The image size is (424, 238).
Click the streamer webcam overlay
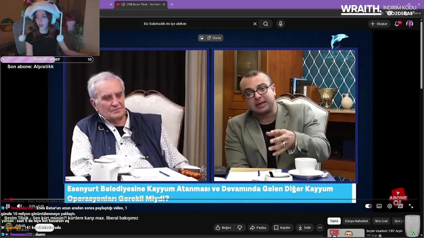click(50, 28)
